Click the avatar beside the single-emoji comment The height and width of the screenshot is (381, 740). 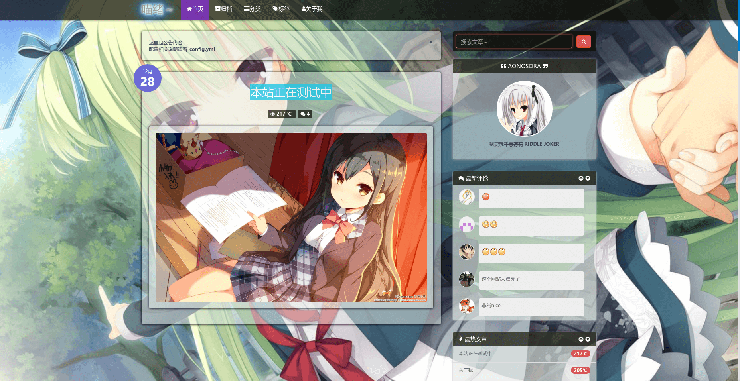[466, 197]
